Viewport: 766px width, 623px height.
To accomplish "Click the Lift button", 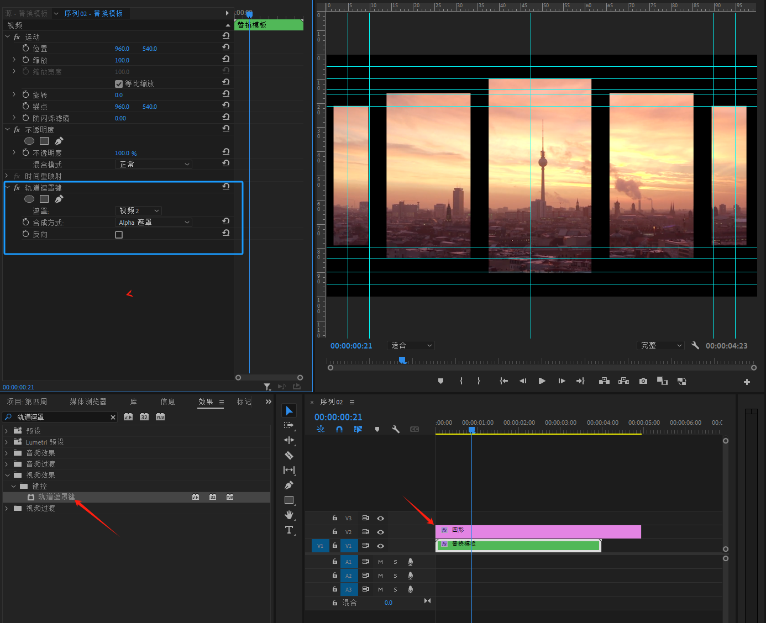I will (604, 381).
